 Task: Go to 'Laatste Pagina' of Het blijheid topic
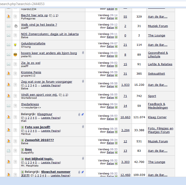tap(50, 162)
